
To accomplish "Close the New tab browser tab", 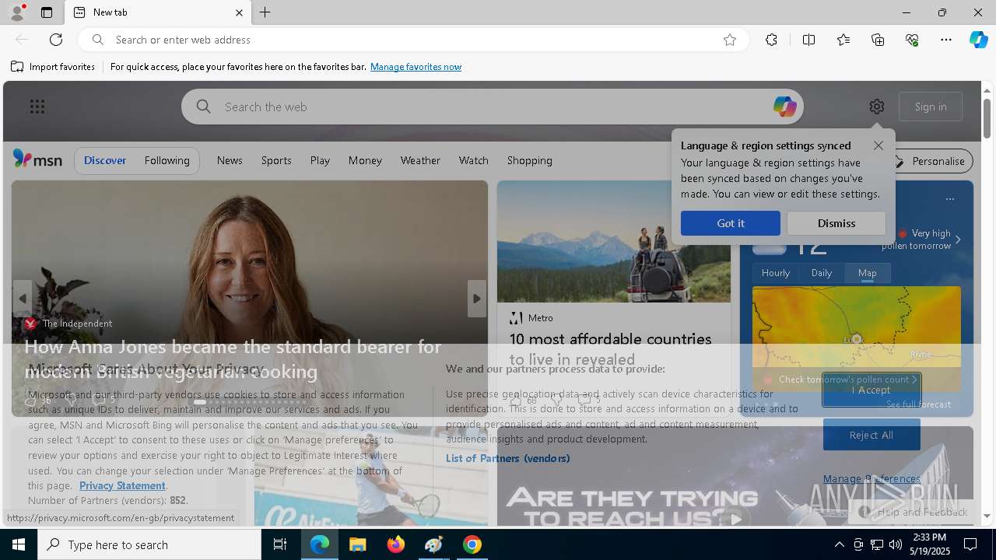I will pos(240,12).
